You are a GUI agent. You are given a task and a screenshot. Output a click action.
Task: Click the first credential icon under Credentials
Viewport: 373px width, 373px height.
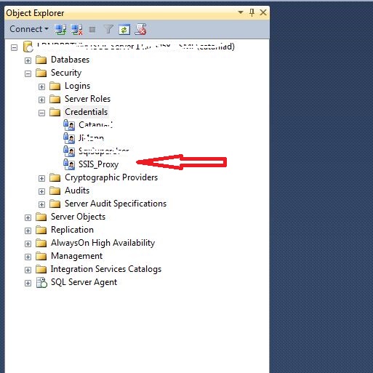(x=69, y=125)
